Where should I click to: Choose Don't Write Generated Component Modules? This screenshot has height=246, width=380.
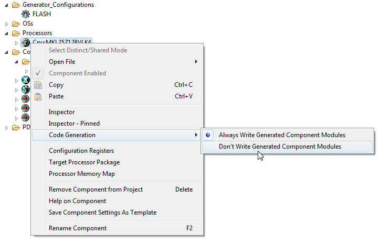(280, 147)
